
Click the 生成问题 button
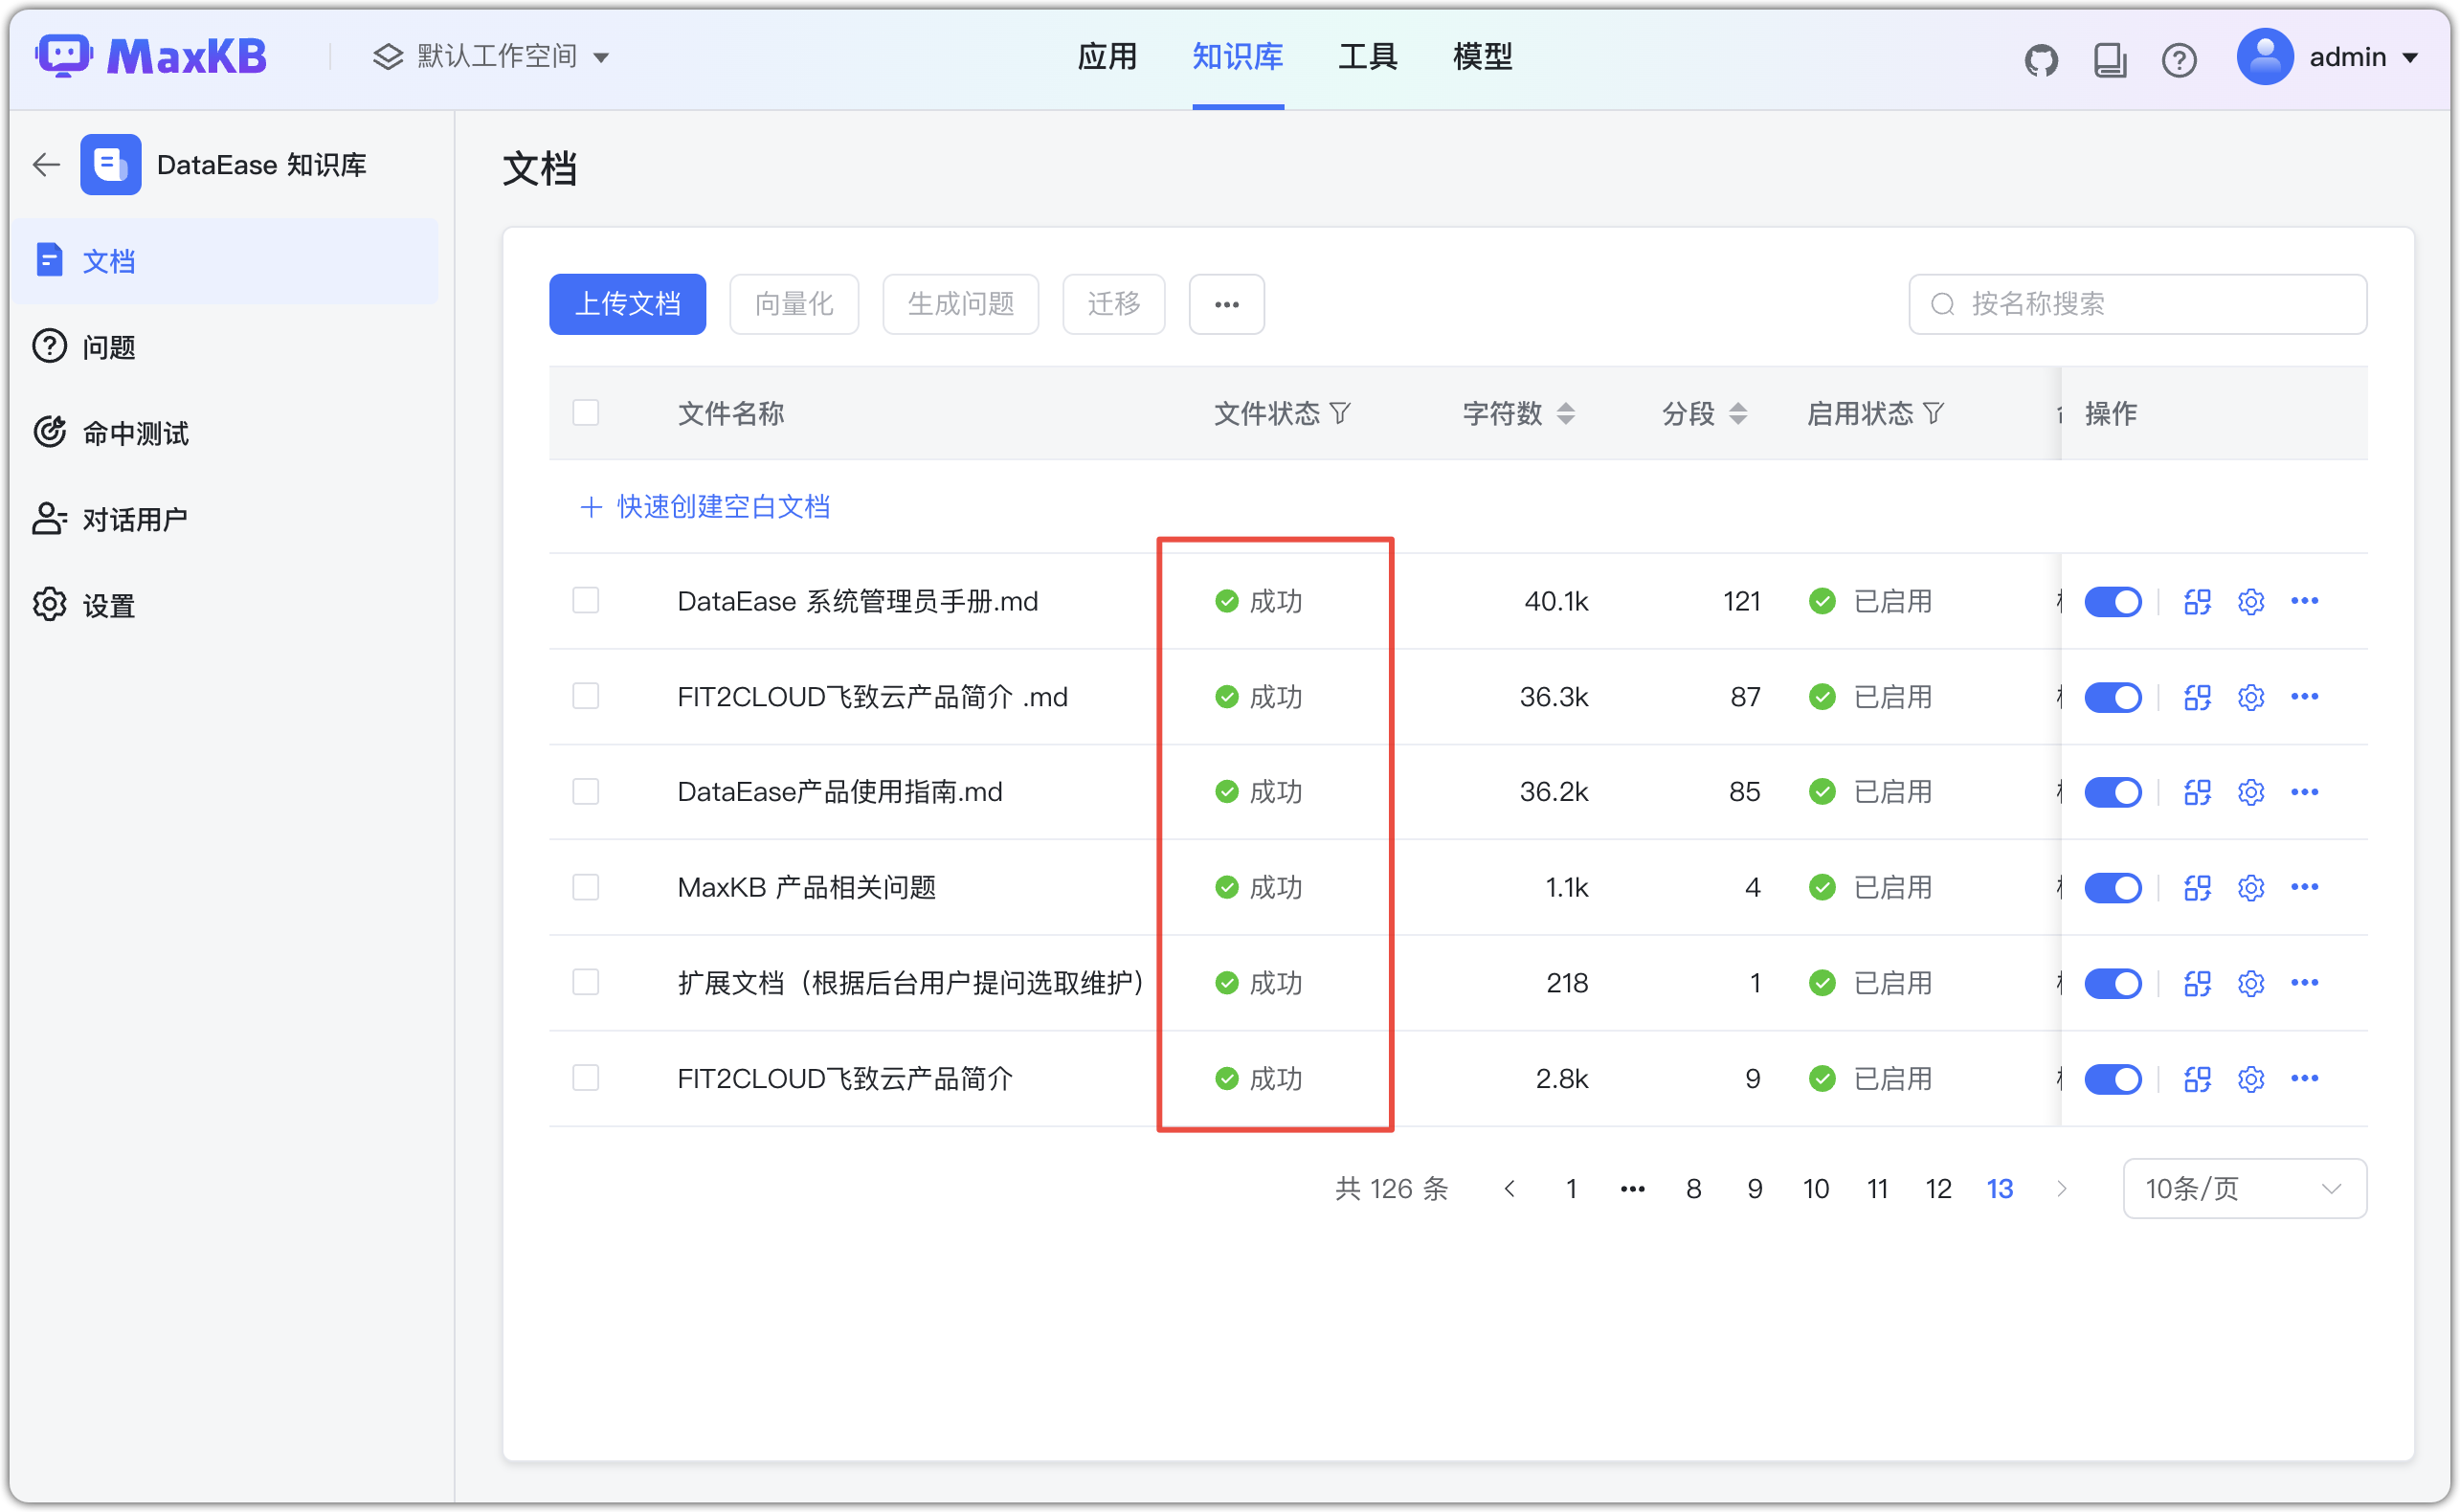pos(960,304)
